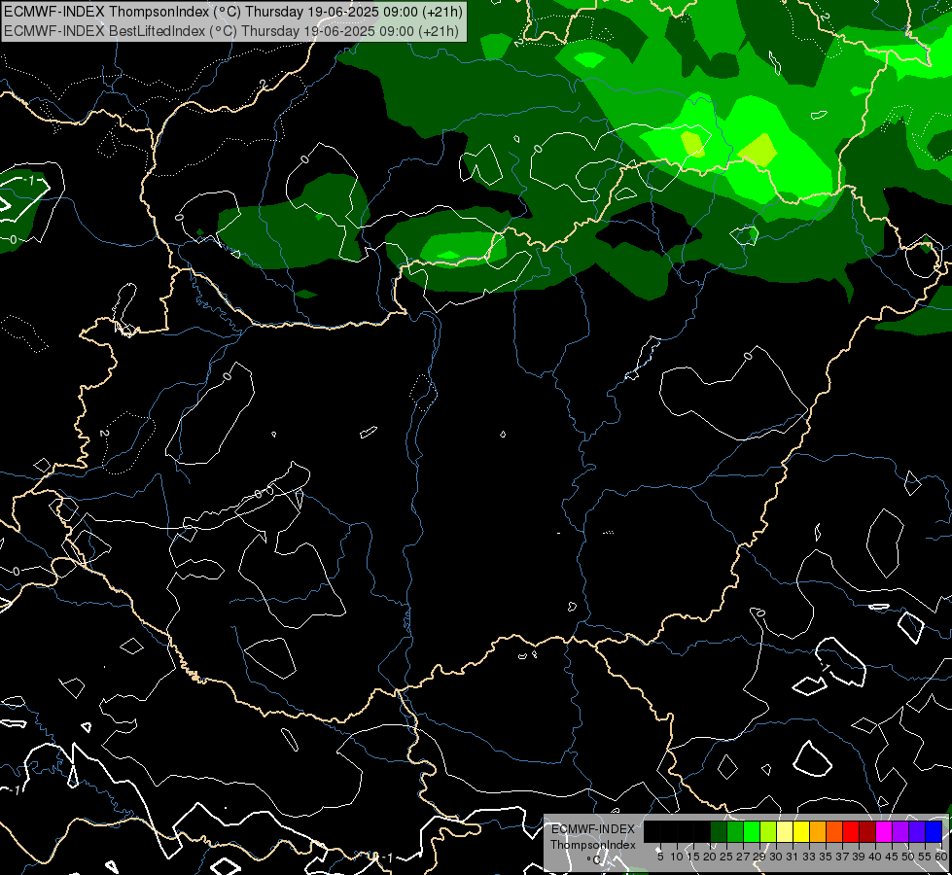The image size is (952, 875).
Task: Pick the dark green 20–25 legend swatch
Action: tap(719, 831)
